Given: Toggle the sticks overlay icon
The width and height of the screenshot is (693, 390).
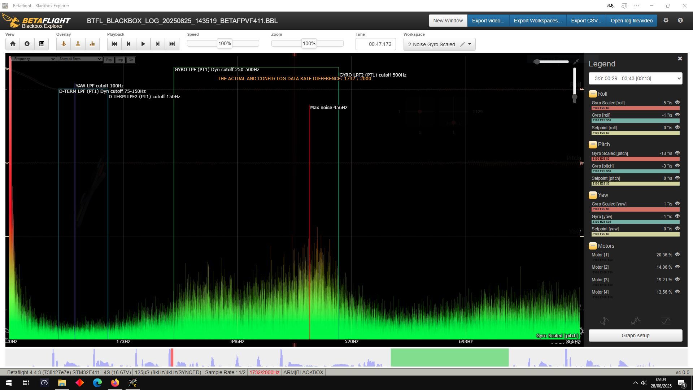Looking at the screenshot, I should click(x=78, y=44).
